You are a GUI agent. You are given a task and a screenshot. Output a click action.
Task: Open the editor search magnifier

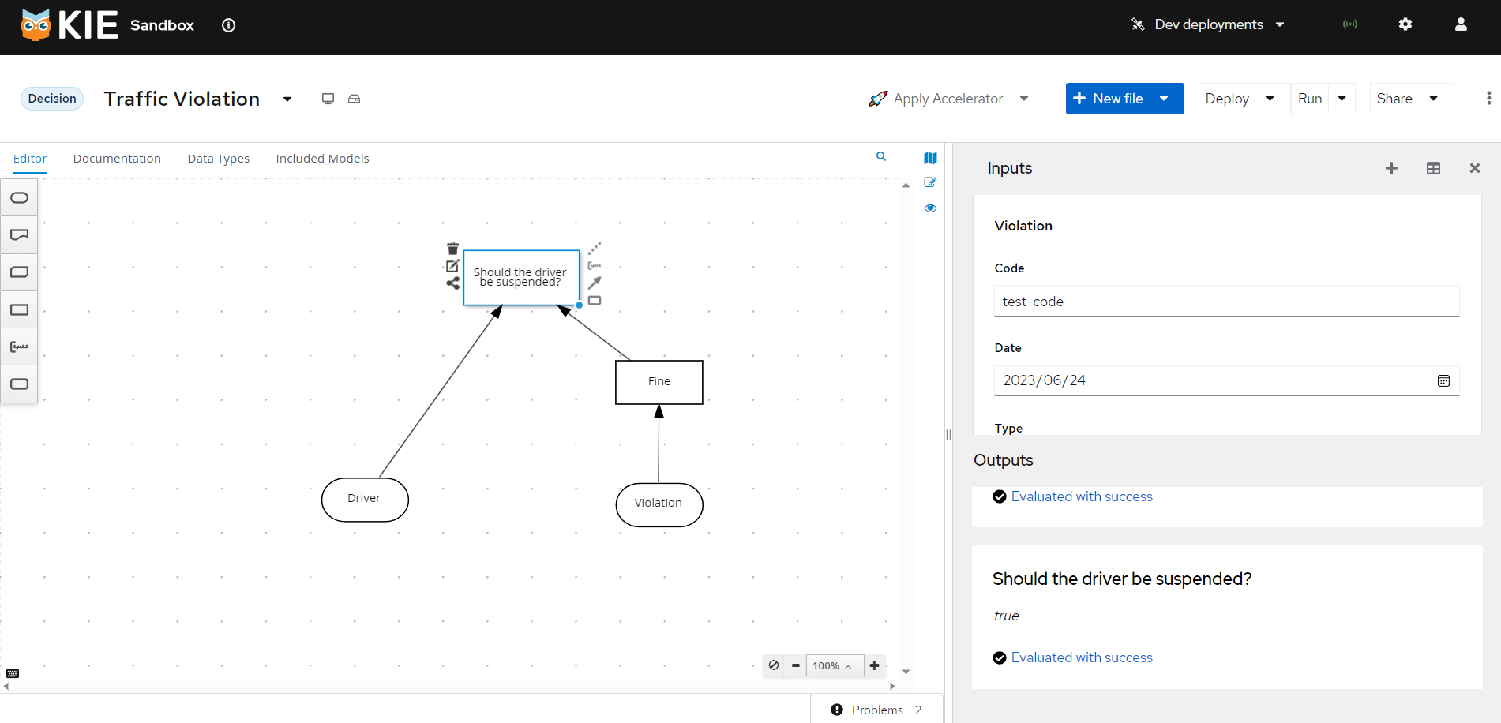pyautogui.click(x=881, y=156)
